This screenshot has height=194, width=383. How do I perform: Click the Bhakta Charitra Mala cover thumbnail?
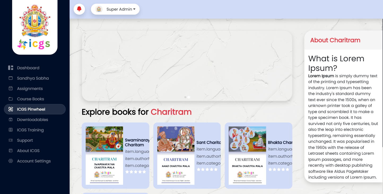pyautogui.click(x=247, y=156)
